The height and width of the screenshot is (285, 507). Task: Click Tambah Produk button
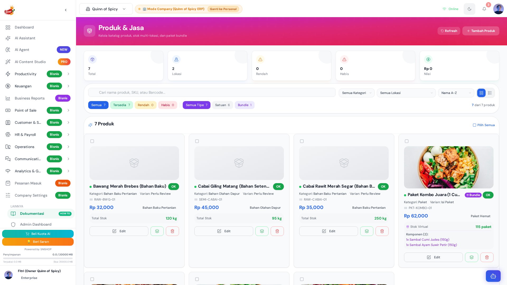tap(481, 31)
